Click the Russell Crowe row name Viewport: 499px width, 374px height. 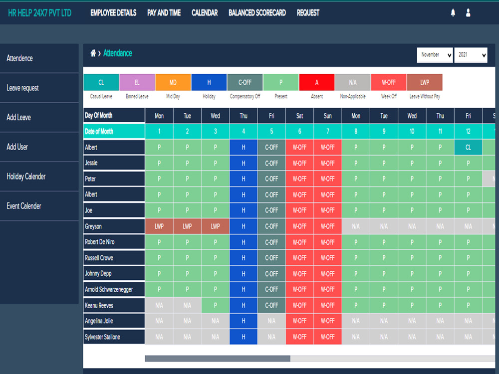(x=114, y=258)
